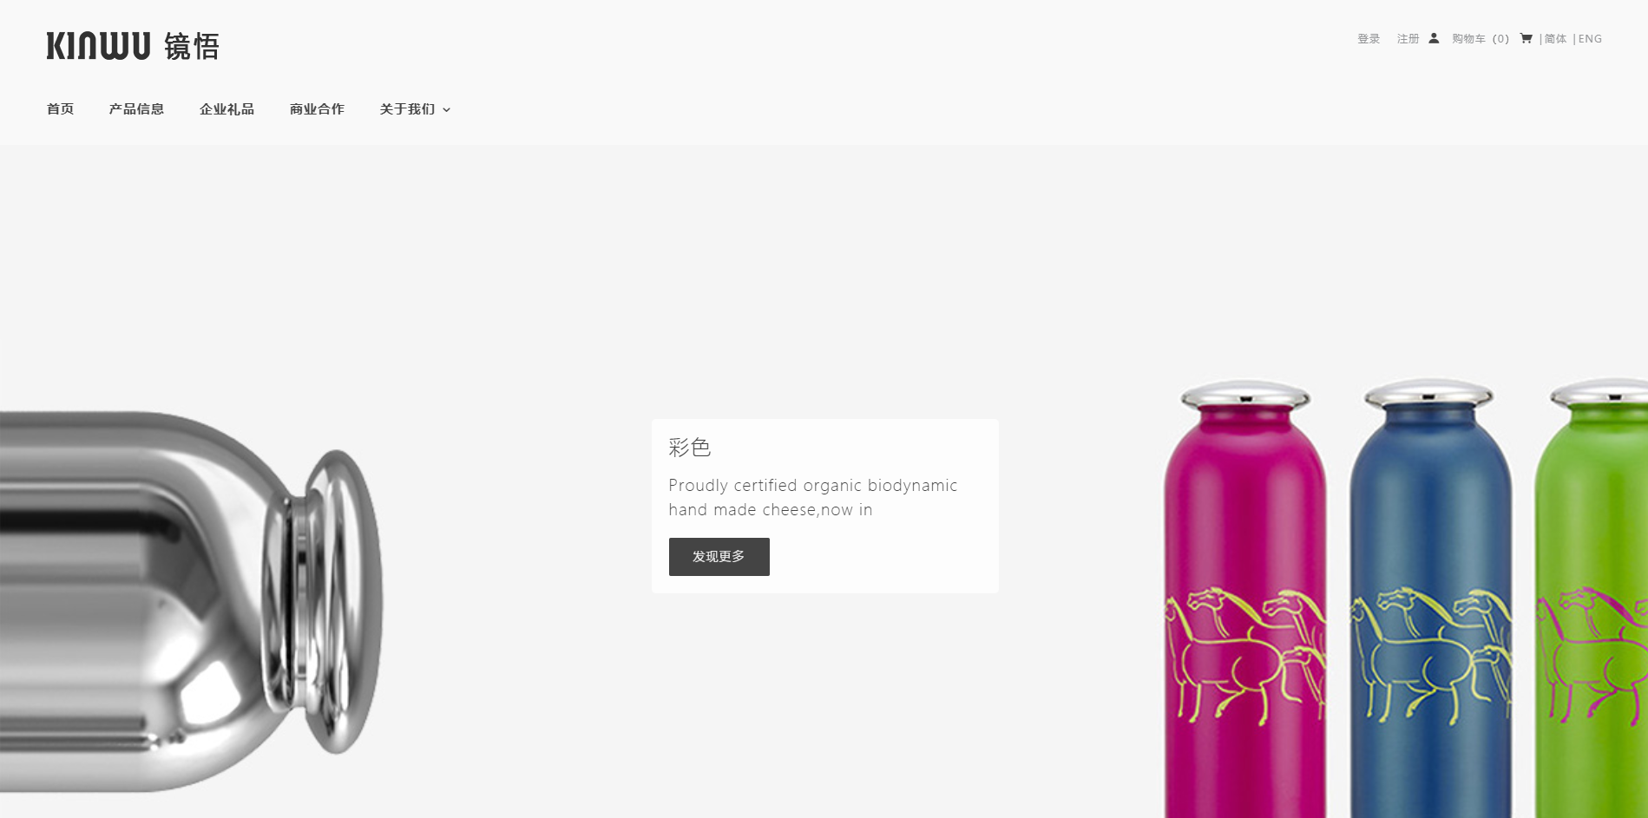The width and height of the screenshot is (1648, 818).
Task: Switch language to ENG
Action: pyautogui.click(x=1590, y=39)
